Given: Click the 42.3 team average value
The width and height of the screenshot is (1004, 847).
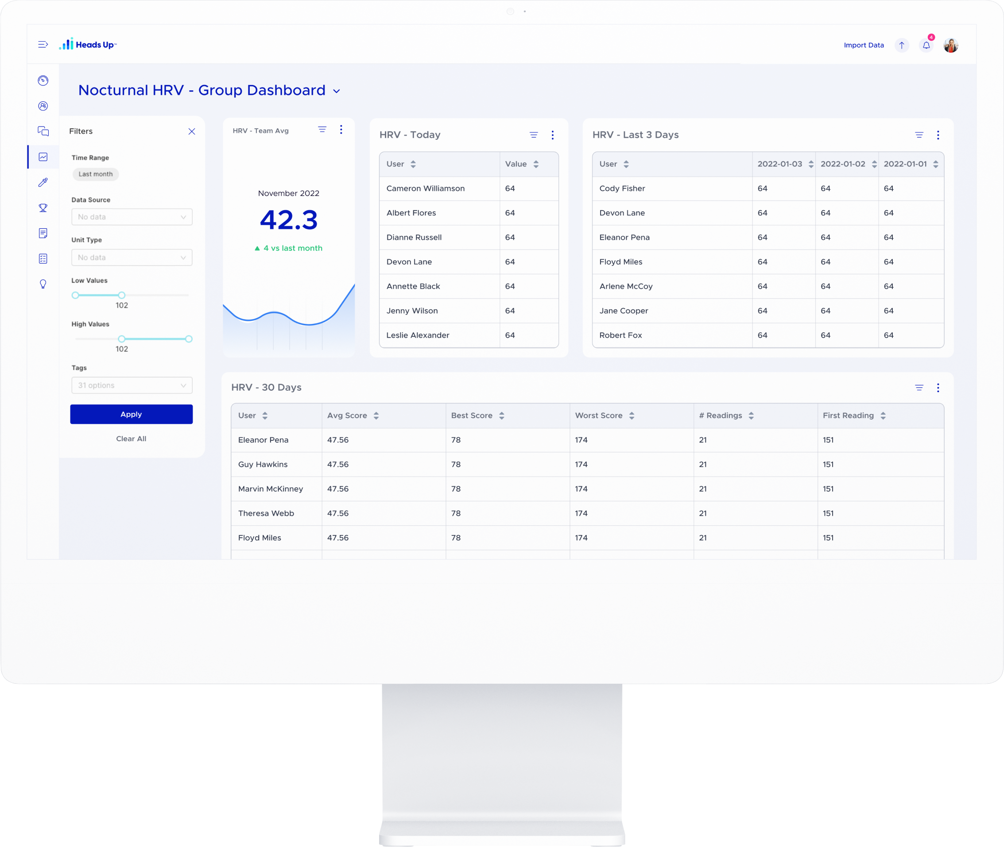Looking at the screenshot, I should [289, 220].
